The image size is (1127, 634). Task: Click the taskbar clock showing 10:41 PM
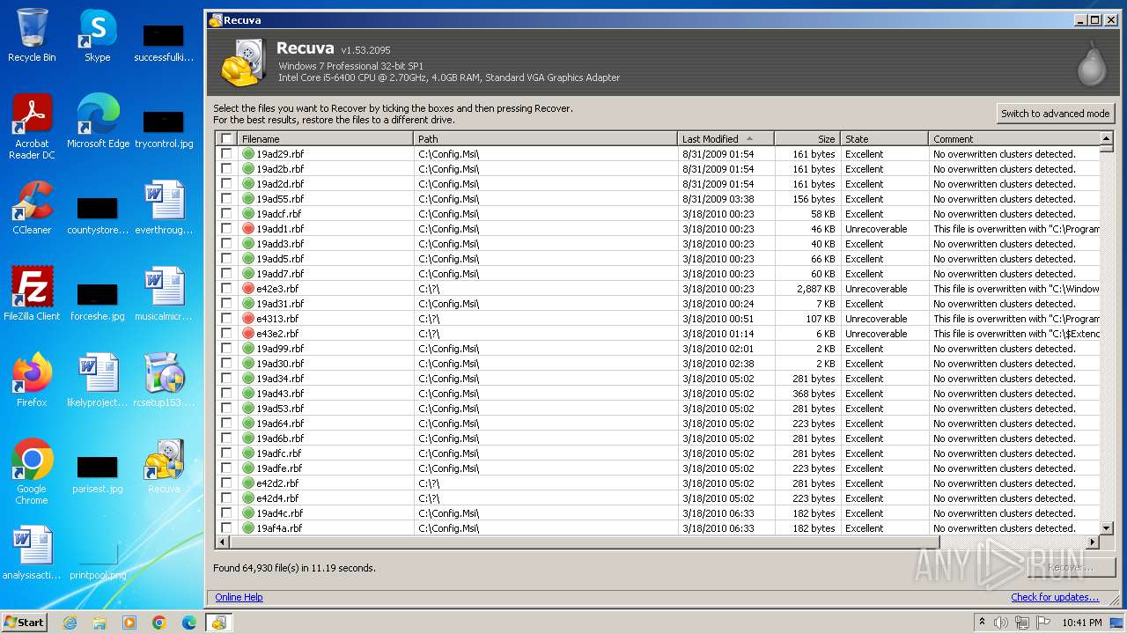tap(1082, 623)
